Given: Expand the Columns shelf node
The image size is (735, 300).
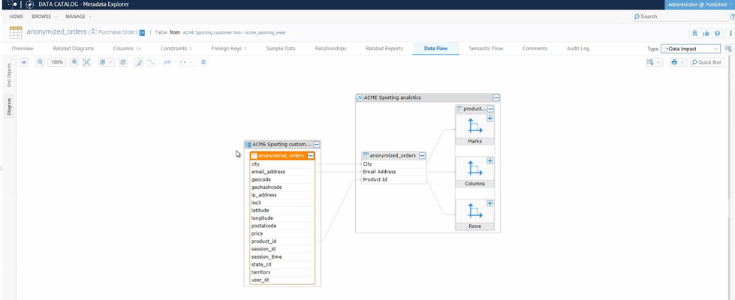Looking at the screenshot, I should [489, 161].
